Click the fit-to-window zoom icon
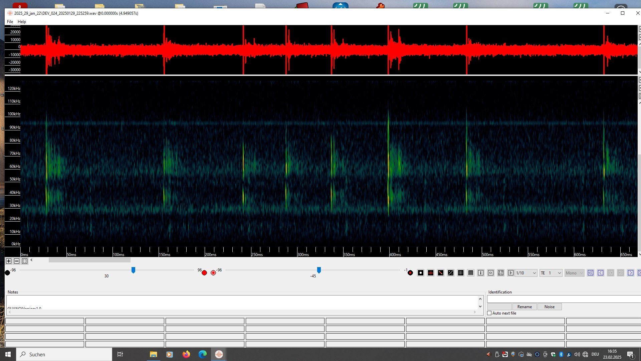 tap(25, 261)
